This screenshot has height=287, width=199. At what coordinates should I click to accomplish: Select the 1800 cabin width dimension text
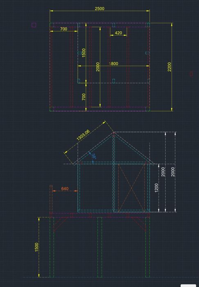[114, 64]
